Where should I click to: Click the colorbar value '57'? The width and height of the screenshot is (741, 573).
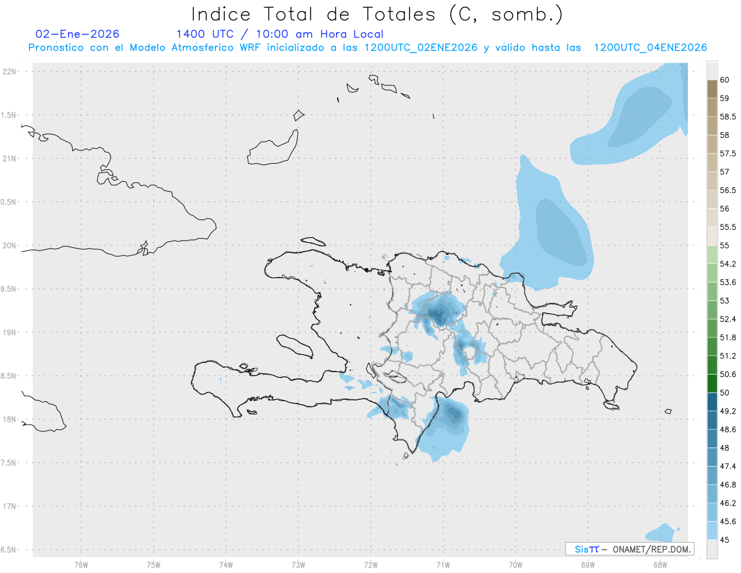pos(725,172)
